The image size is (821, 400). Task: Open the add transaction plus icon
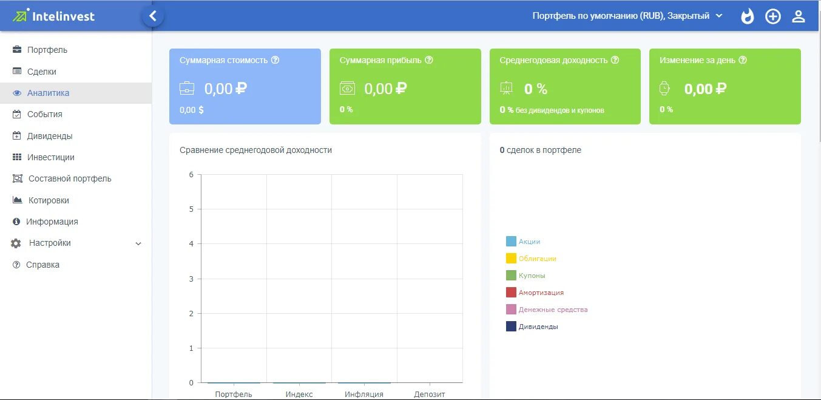[x=772, y=16]
